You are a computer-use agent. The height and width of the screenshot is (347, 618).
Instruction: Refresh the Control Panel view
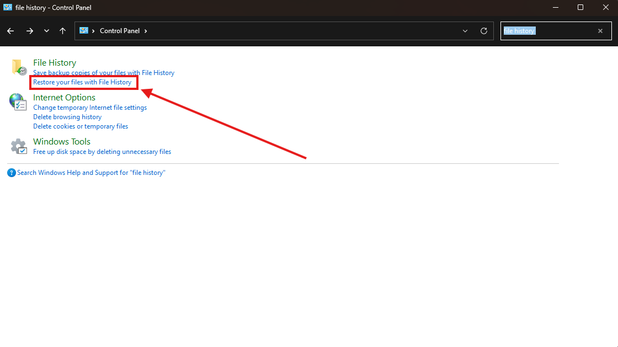click(x=484, y=31)
